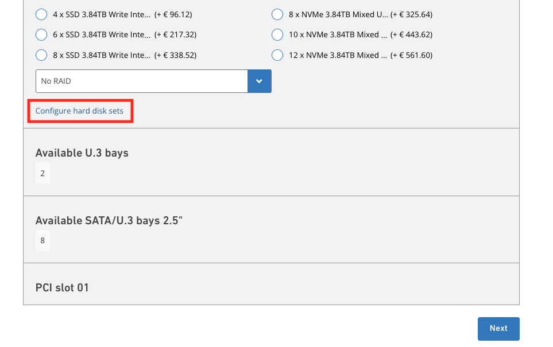Select the 8 x NVMe 3.84TB radio option

[x=277, y=14]
